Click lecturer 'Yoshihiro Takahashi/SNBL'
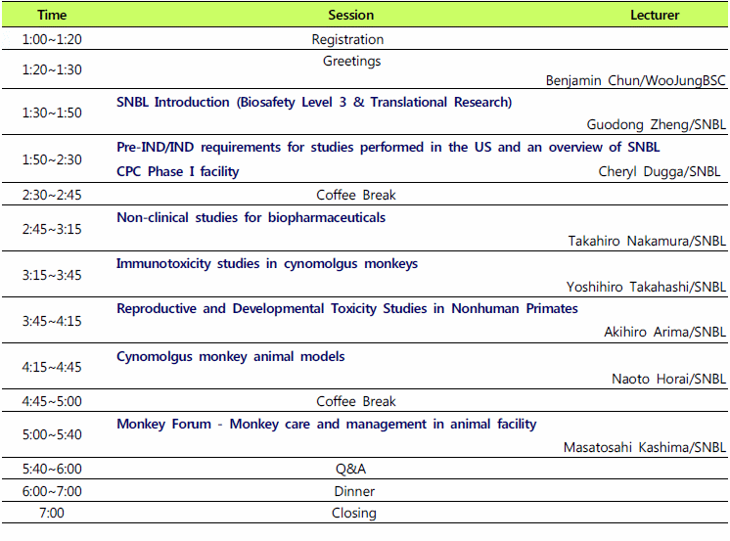 tap(646, 287)
